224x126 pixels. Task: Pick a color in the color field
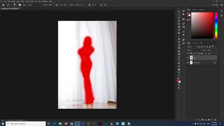pyautogui.click(x=202, y=26)
